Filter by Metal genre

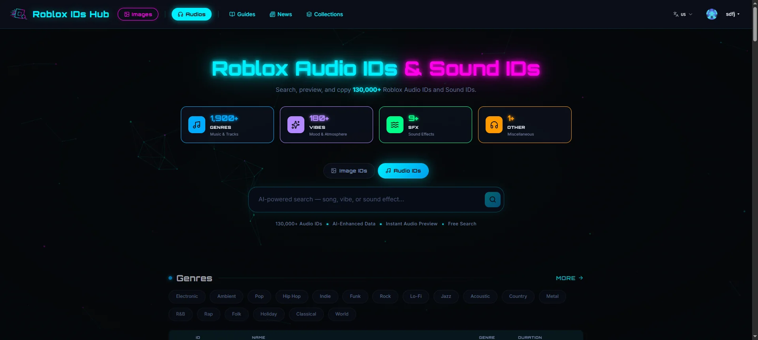[552, 296]
